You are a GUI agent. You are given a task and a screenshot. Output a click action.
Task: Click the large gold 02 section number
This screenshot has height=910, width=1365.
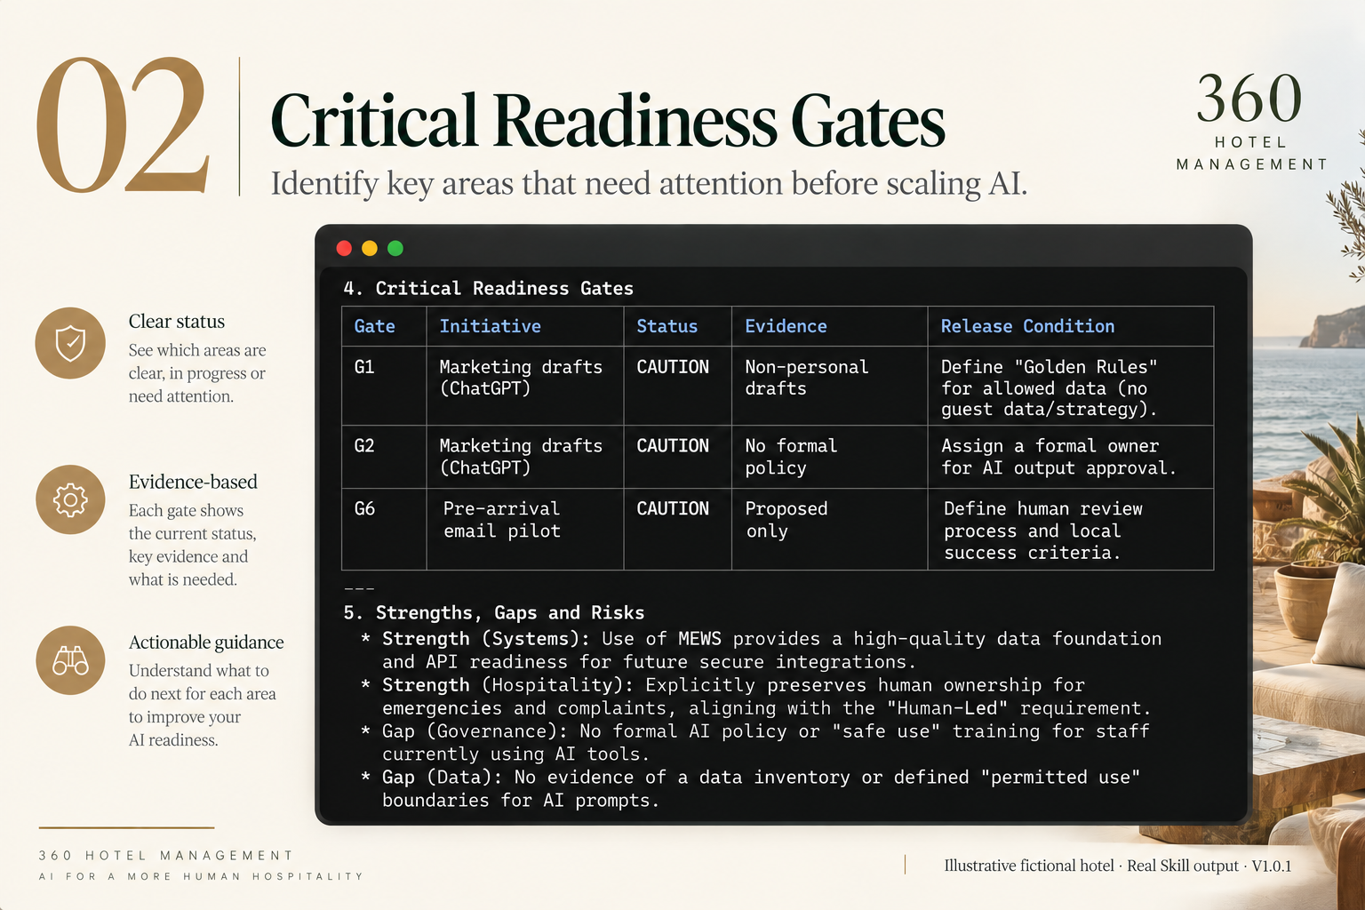click(124, 125)
